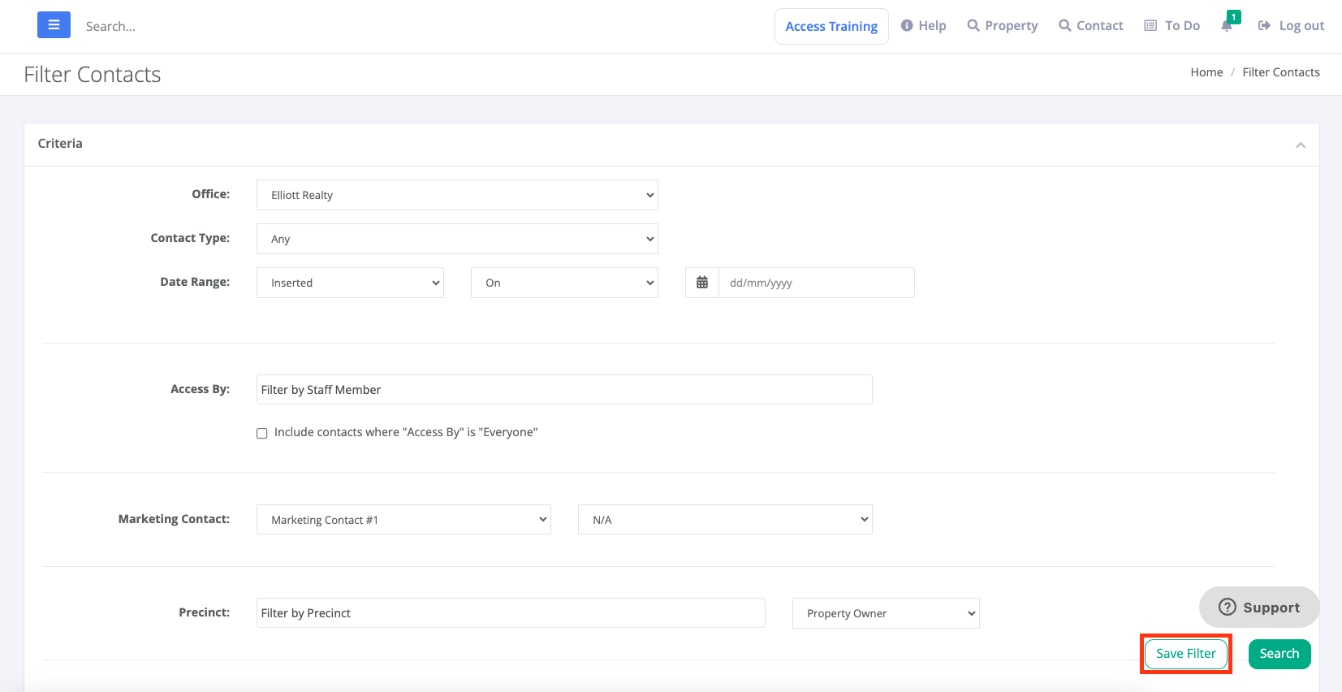
Task: Click the Filter by Precinct field
Action: coord(511,613)
